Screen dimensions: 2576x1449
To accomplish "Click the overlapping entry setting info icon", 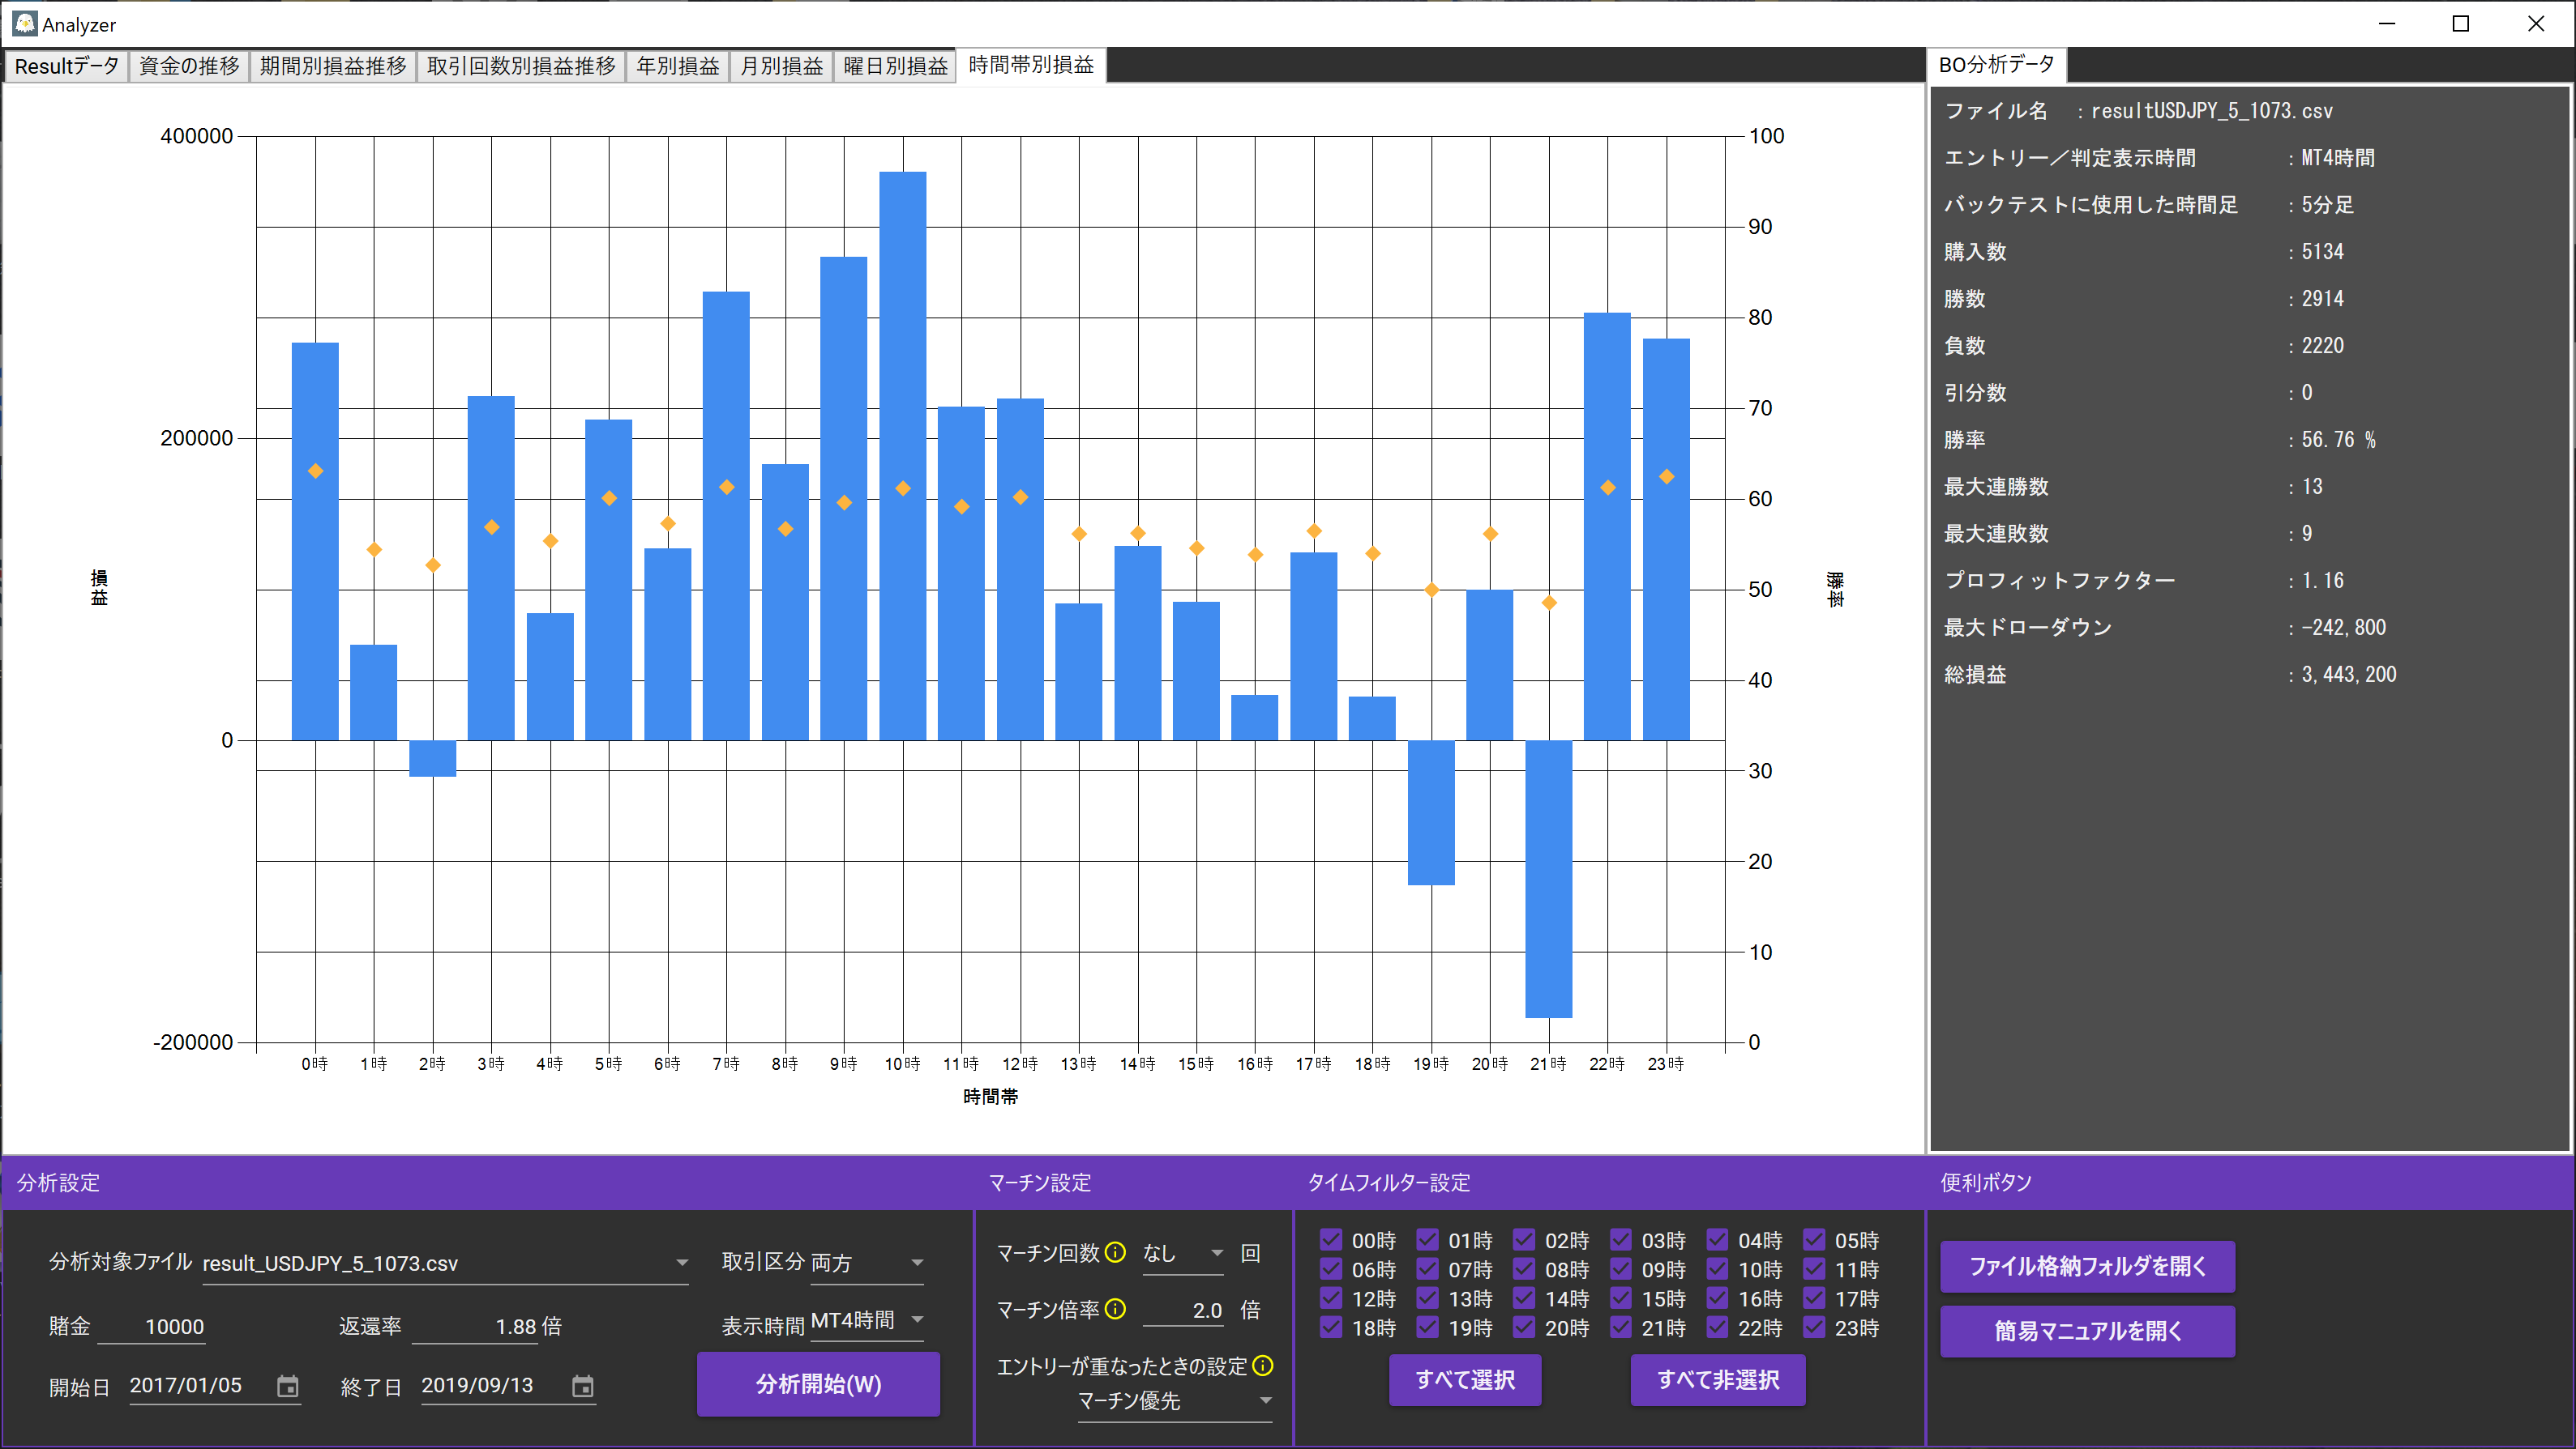I will coord(1263,1365).
